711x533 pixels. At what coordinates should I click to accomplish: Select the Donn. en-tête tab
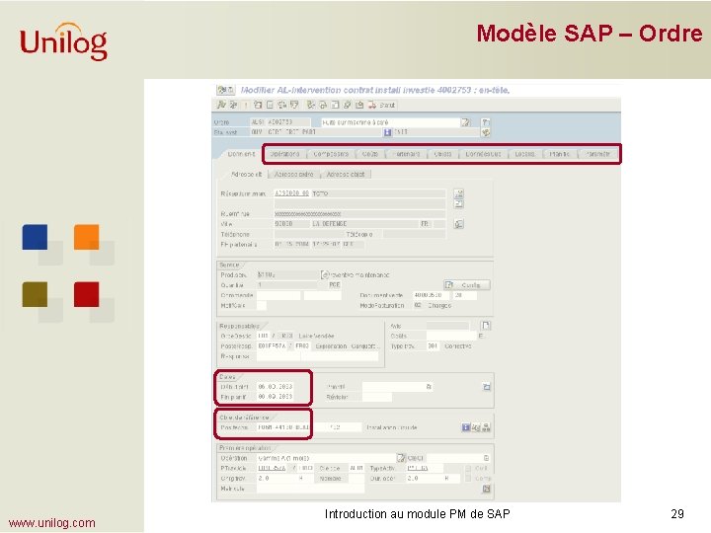(240, 154)
